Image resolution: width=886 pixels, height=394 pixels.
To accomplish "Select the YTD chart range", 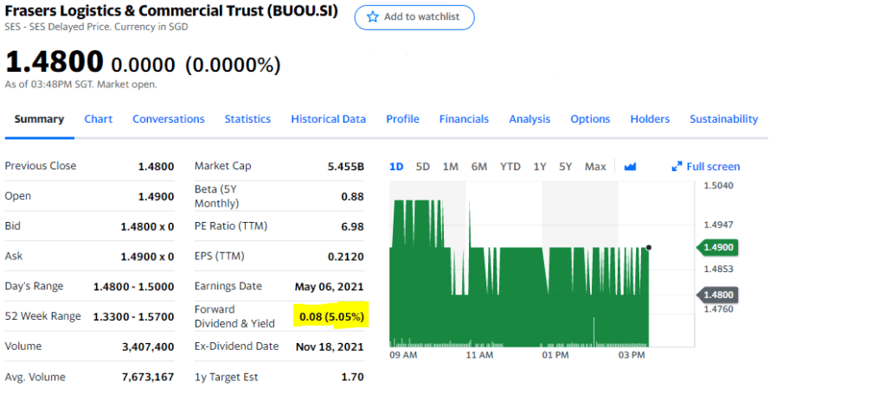I will (x=510, y=167).
